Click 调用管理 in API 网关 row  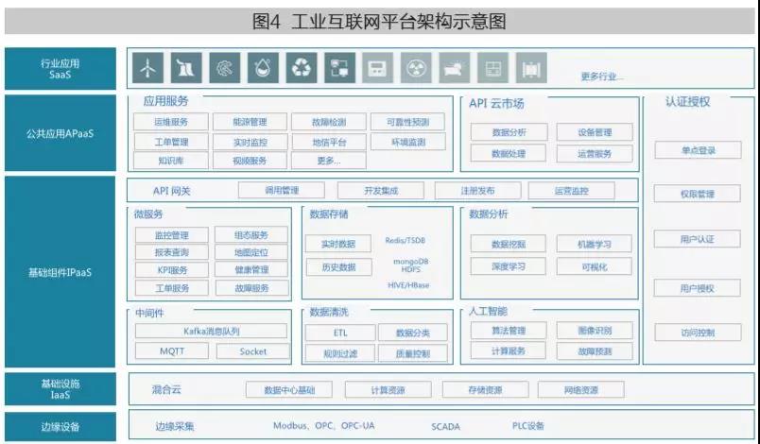tap(282, 190)
